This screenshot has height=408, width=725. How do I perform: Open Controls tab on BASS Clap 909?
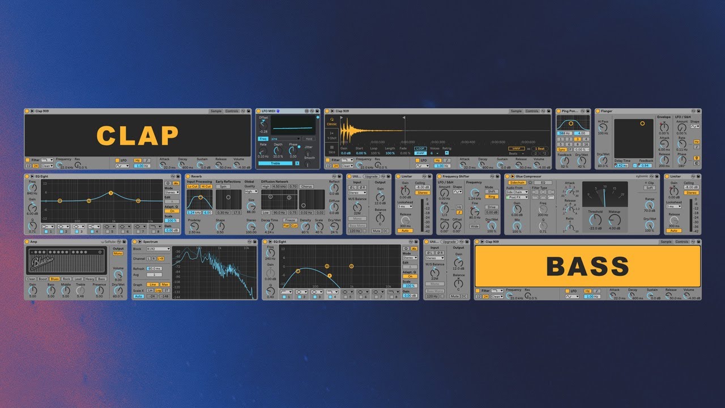[682, 241]
